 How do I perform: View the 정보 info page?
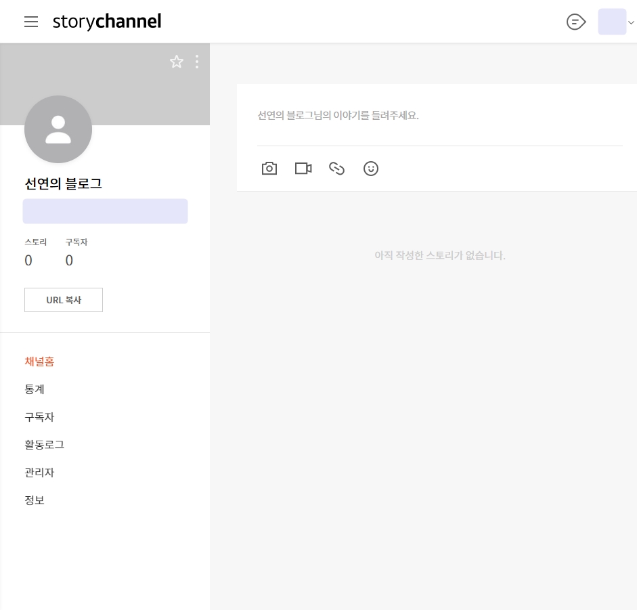[x=35, y=500]
